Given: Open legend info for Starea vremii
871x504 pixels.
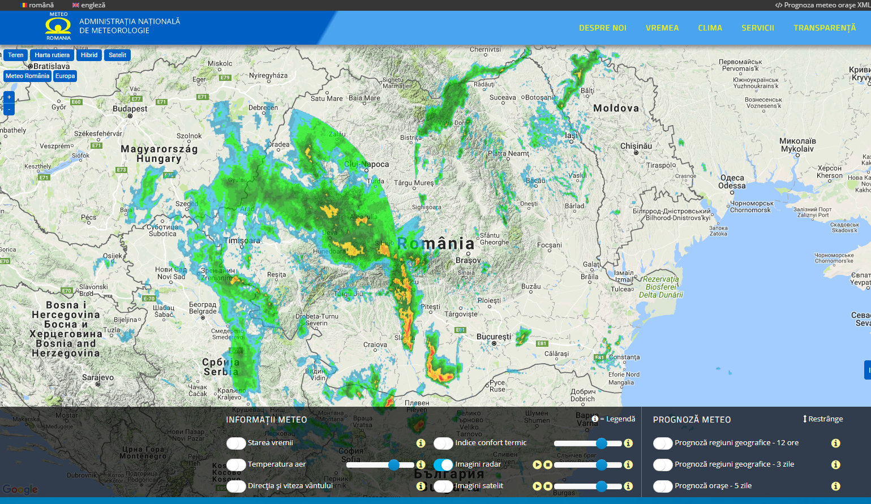Looking at the screenshot, I should coord(421,443).
